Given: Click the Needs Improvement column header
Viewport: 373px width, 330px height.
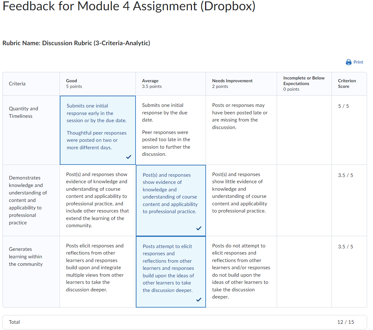Looking at the screenshot, I should point(232,84).
